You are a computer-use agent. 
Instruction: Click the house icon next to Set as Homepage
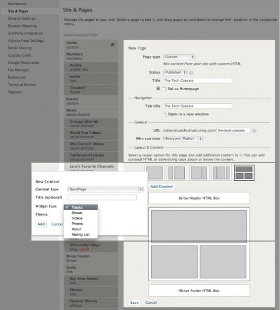click(158, 88)
